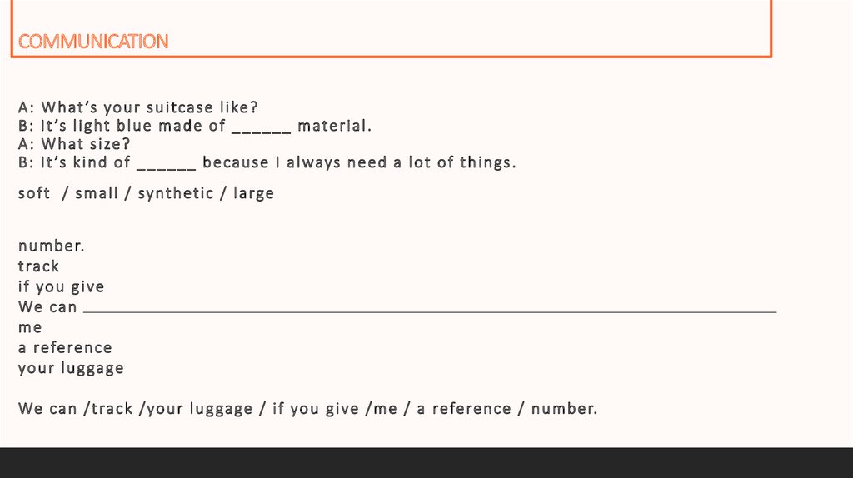The width and height of the screenshot is (853, 478).
Task: Click the blank before the word material
Action: tap(261, 127)
